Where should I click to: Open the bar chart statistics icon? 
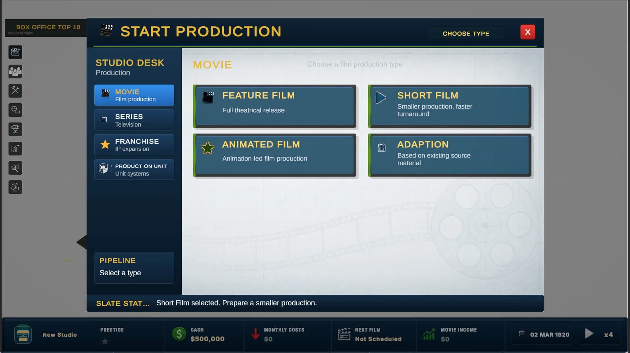point(15,149)
